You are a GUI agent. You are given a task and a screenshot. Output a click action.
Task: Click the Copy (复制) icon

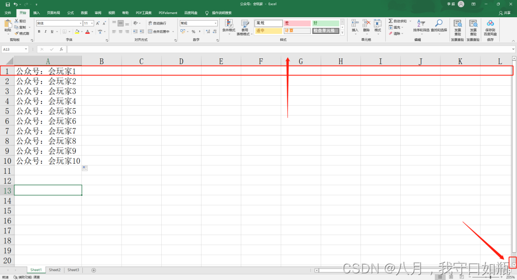tap(16, 27)
